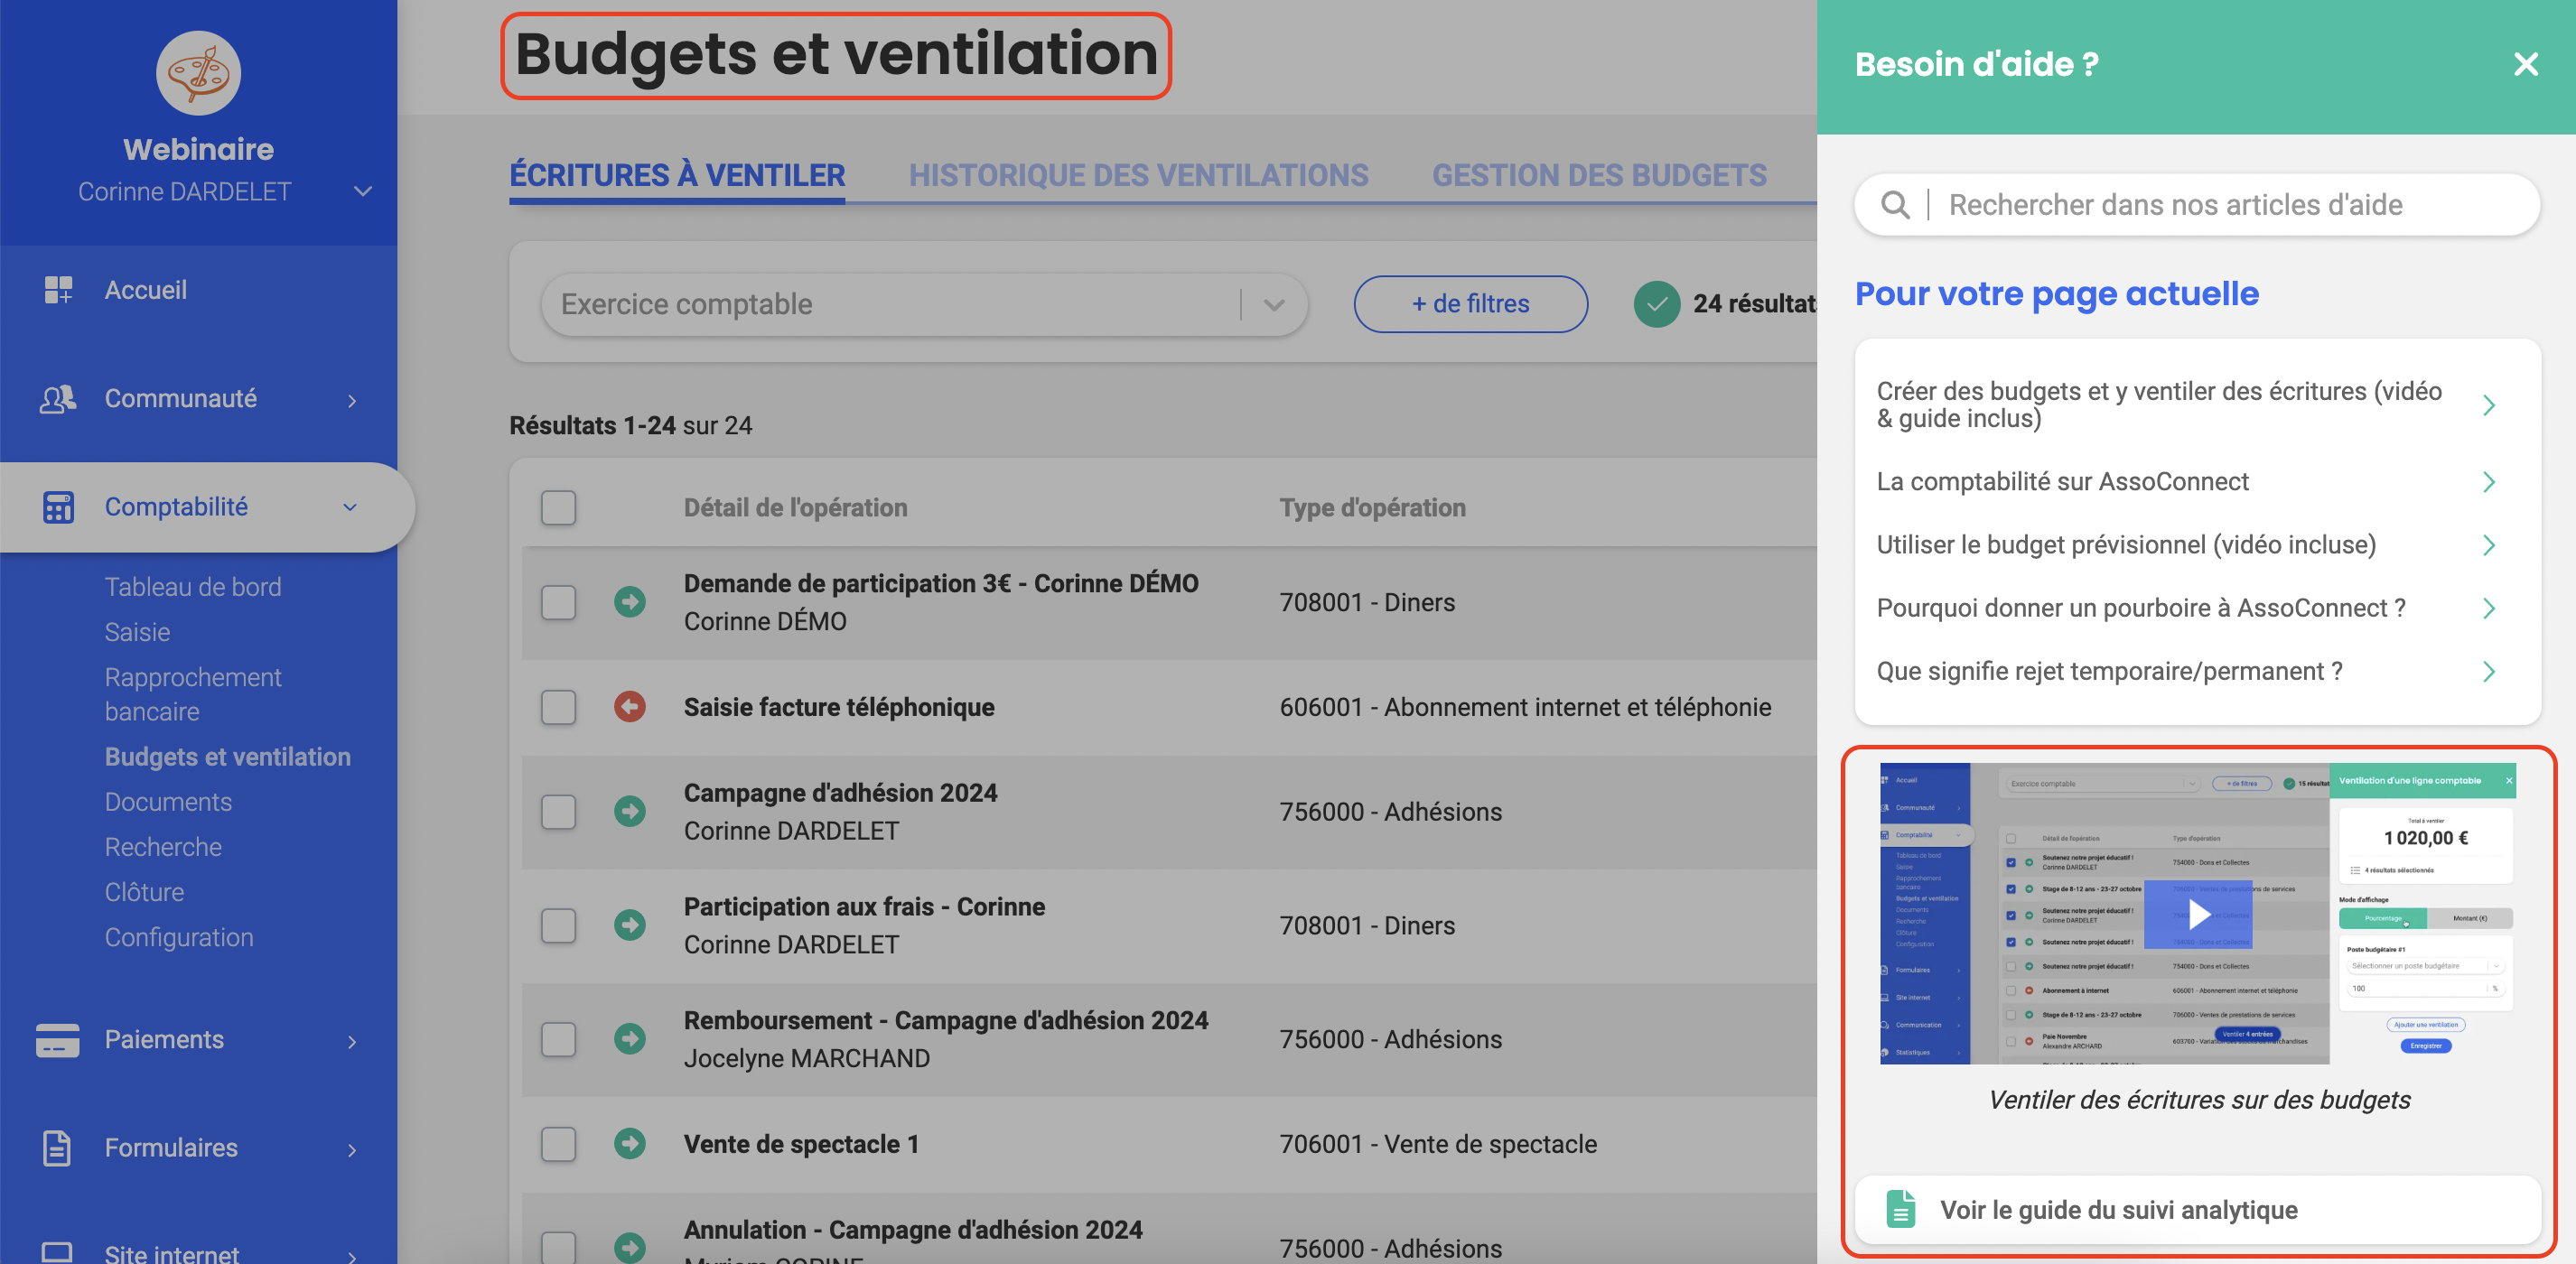Screen dimensions: 2576x1264
Task: Click the magnifier icon in help search
Action: pos(1895,205)
